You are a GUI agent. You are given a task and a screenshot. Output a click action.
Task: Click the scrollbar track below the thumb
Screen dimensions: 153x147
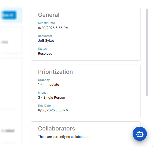point(147,117)
